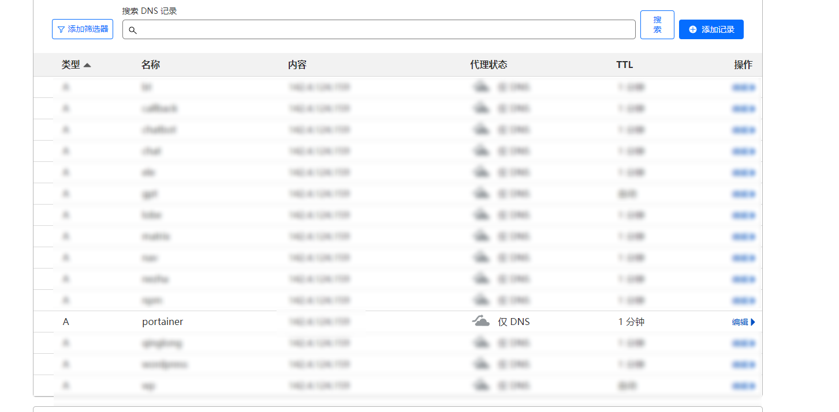The image size is (839, 412).
Task: Click the 代理状态 column header
Action: click(x=489, y=65)
